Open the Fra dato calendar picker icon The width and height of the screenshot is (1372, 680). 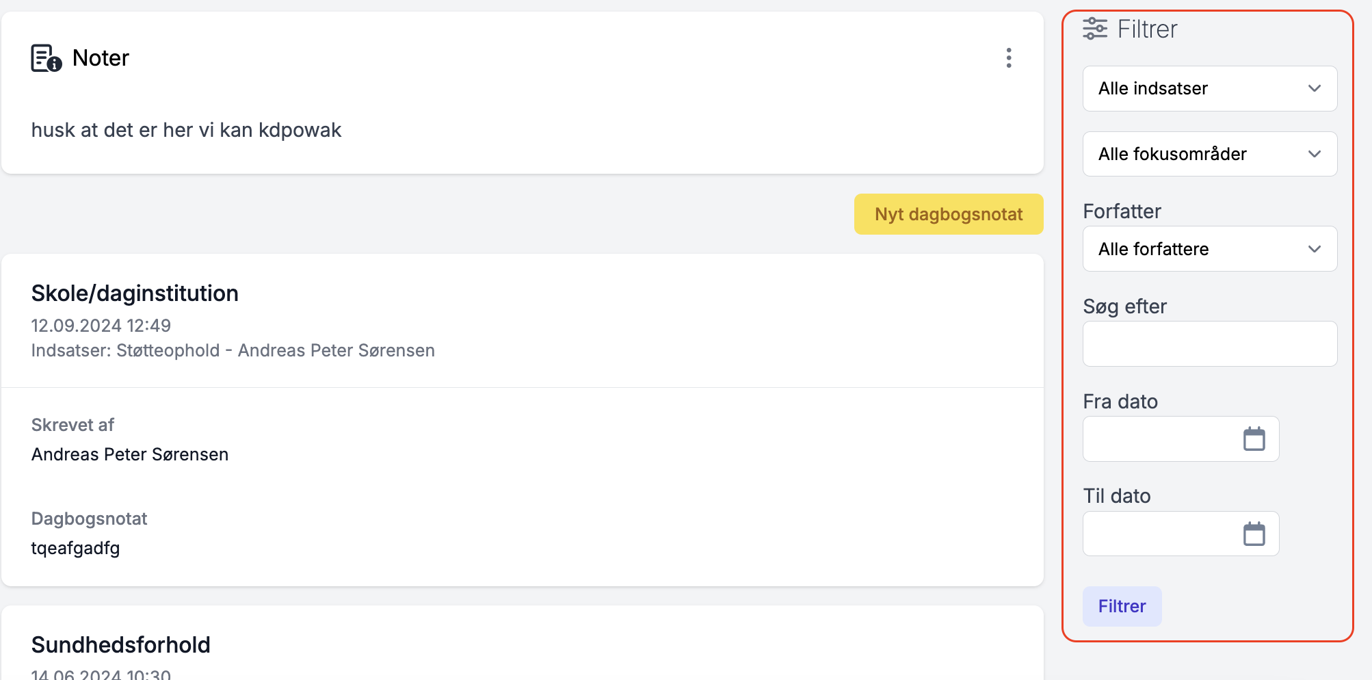(1254, 439)
